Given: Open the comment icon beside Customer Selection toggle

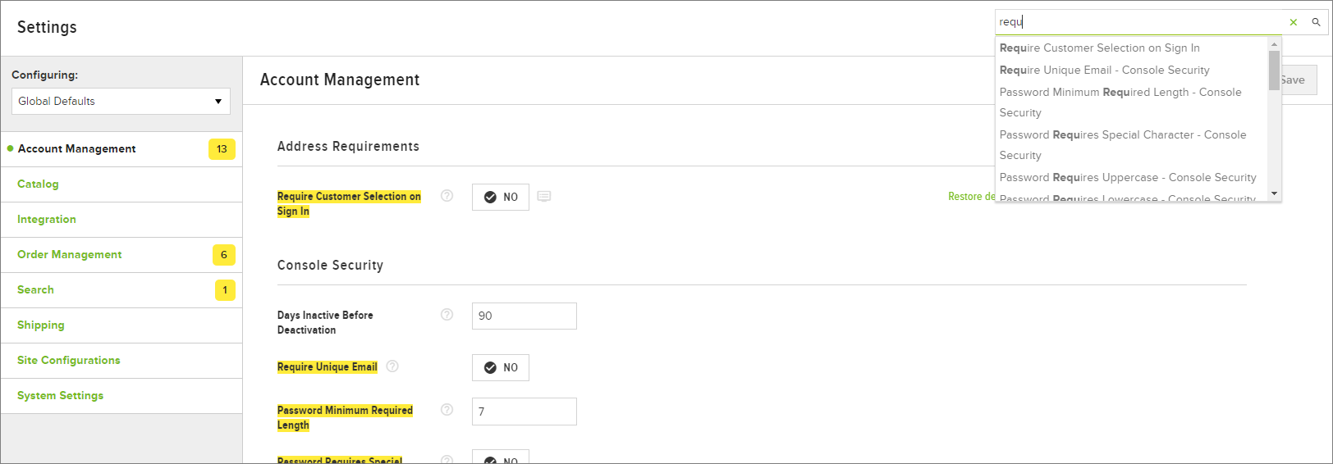Looking at the screenshot, I should click(544, 197).
